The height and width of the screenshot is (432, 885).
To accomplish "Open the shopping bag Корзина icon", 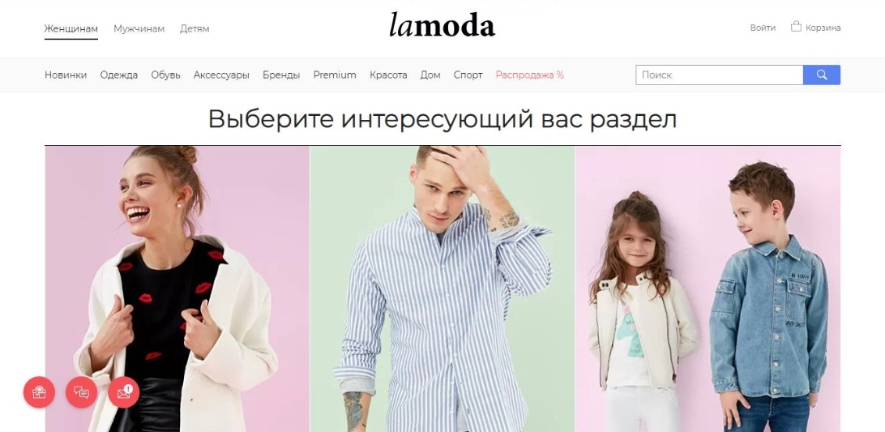I will pyautogui.click(x=796, y=27).
